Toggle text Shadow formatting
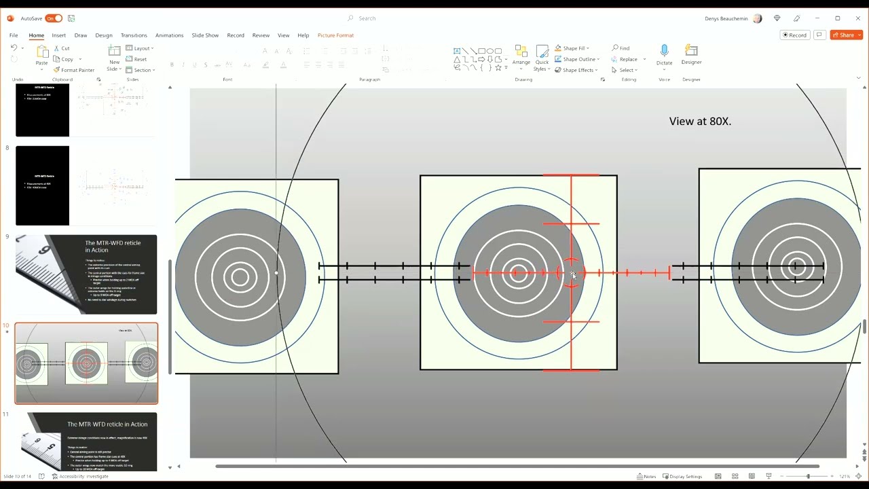 206,65
